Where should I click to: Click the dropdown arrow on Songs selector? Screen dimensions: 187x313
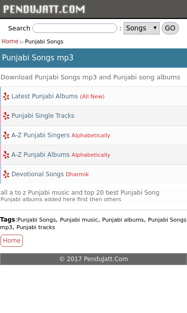pyautogui.click(x=155, y=28)
